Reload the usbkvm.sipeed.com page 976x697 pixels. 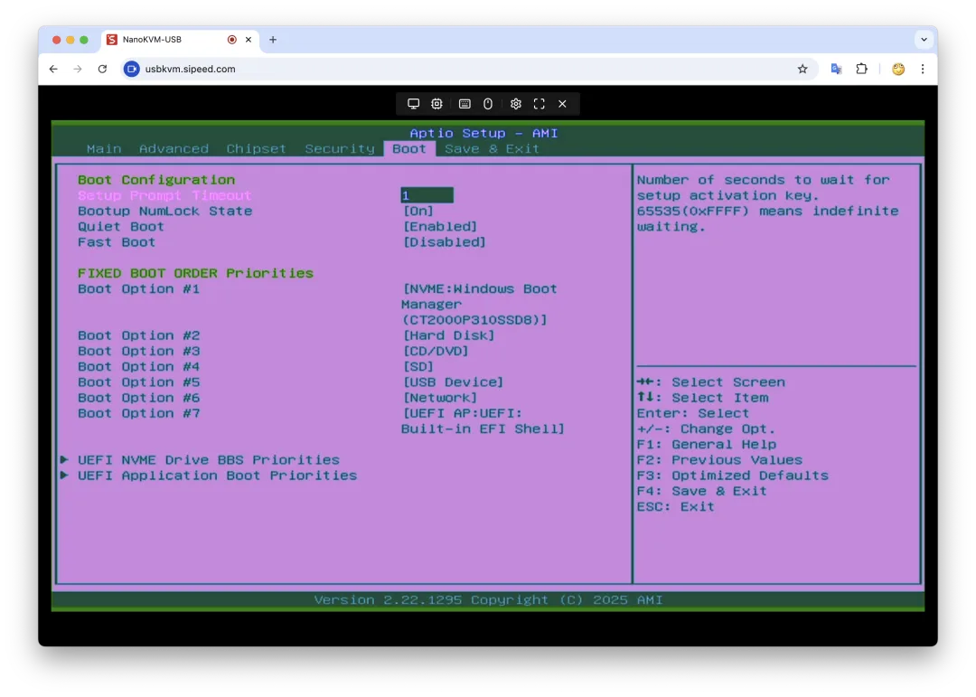[x=103, y=69]
